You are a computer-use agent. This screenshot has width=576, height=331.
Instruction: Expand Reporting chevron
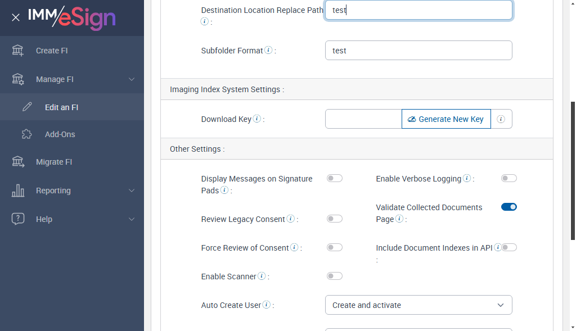pyautogui.click(x=132, y=191)
